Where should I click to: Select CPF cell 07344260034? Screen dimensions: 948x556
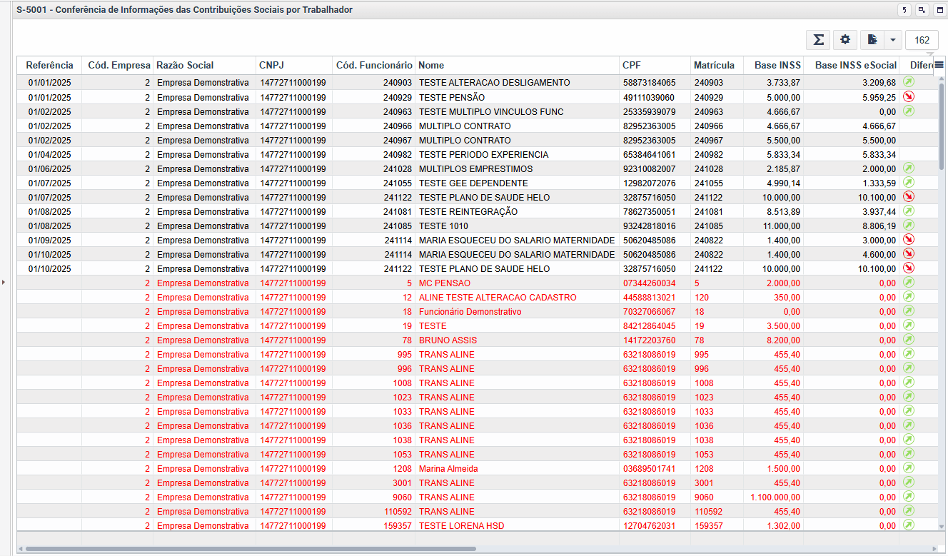(655, 283)
